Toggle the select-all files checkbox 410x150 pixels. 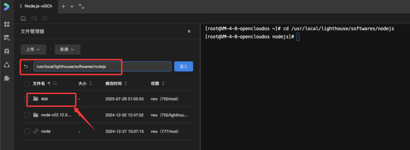tap(27, 84)
